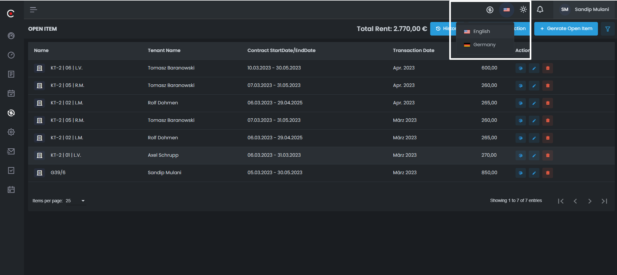Open the settings gear in sidebar
The width and height of the screenshot is (617, 275).
coord(11,132)
